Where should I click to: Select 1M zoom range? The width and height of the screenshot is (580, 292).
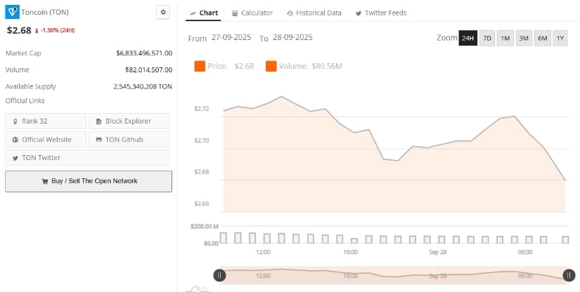505,38
